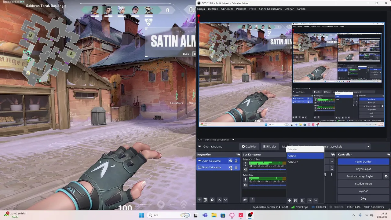Toggle visibility of Oyun Yakalama source
This screenshot has width=391, height=220.
231,161
